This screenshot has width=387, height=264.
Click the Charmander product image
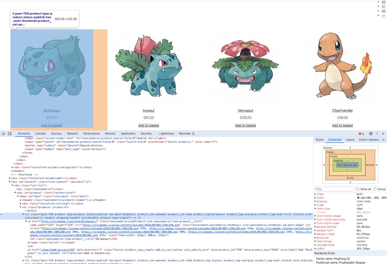343,66
